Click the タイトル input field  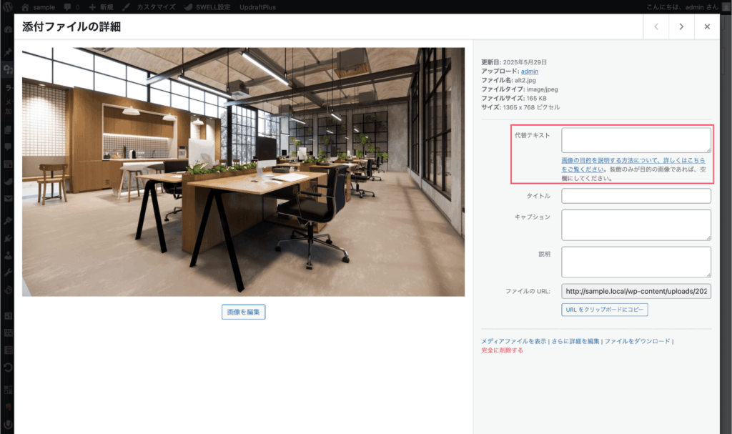tap(635, 196)
